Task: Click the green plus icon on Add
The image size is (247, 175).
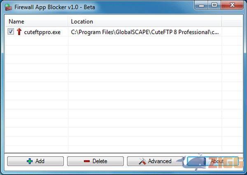Action: coord(30,161)
